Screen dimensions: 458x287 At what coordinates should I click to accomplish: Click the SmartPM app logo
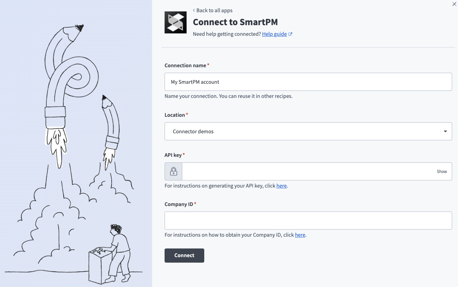click(176, 22)
